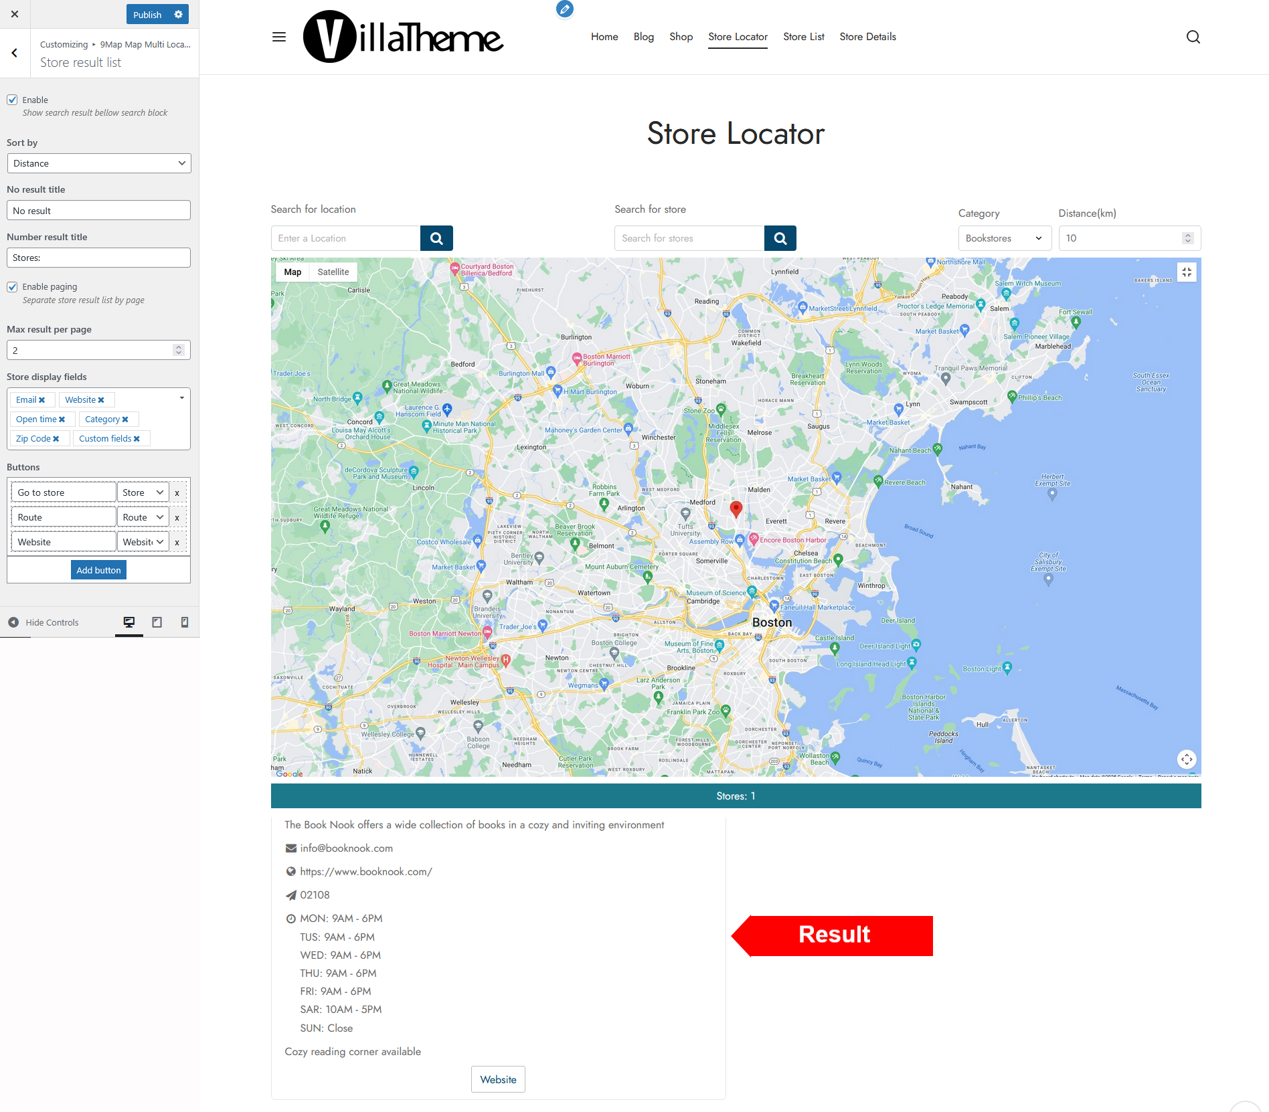Click the Publish button
The height and width of the screenshot is (1112, 1269).
(x=147, y=15)
